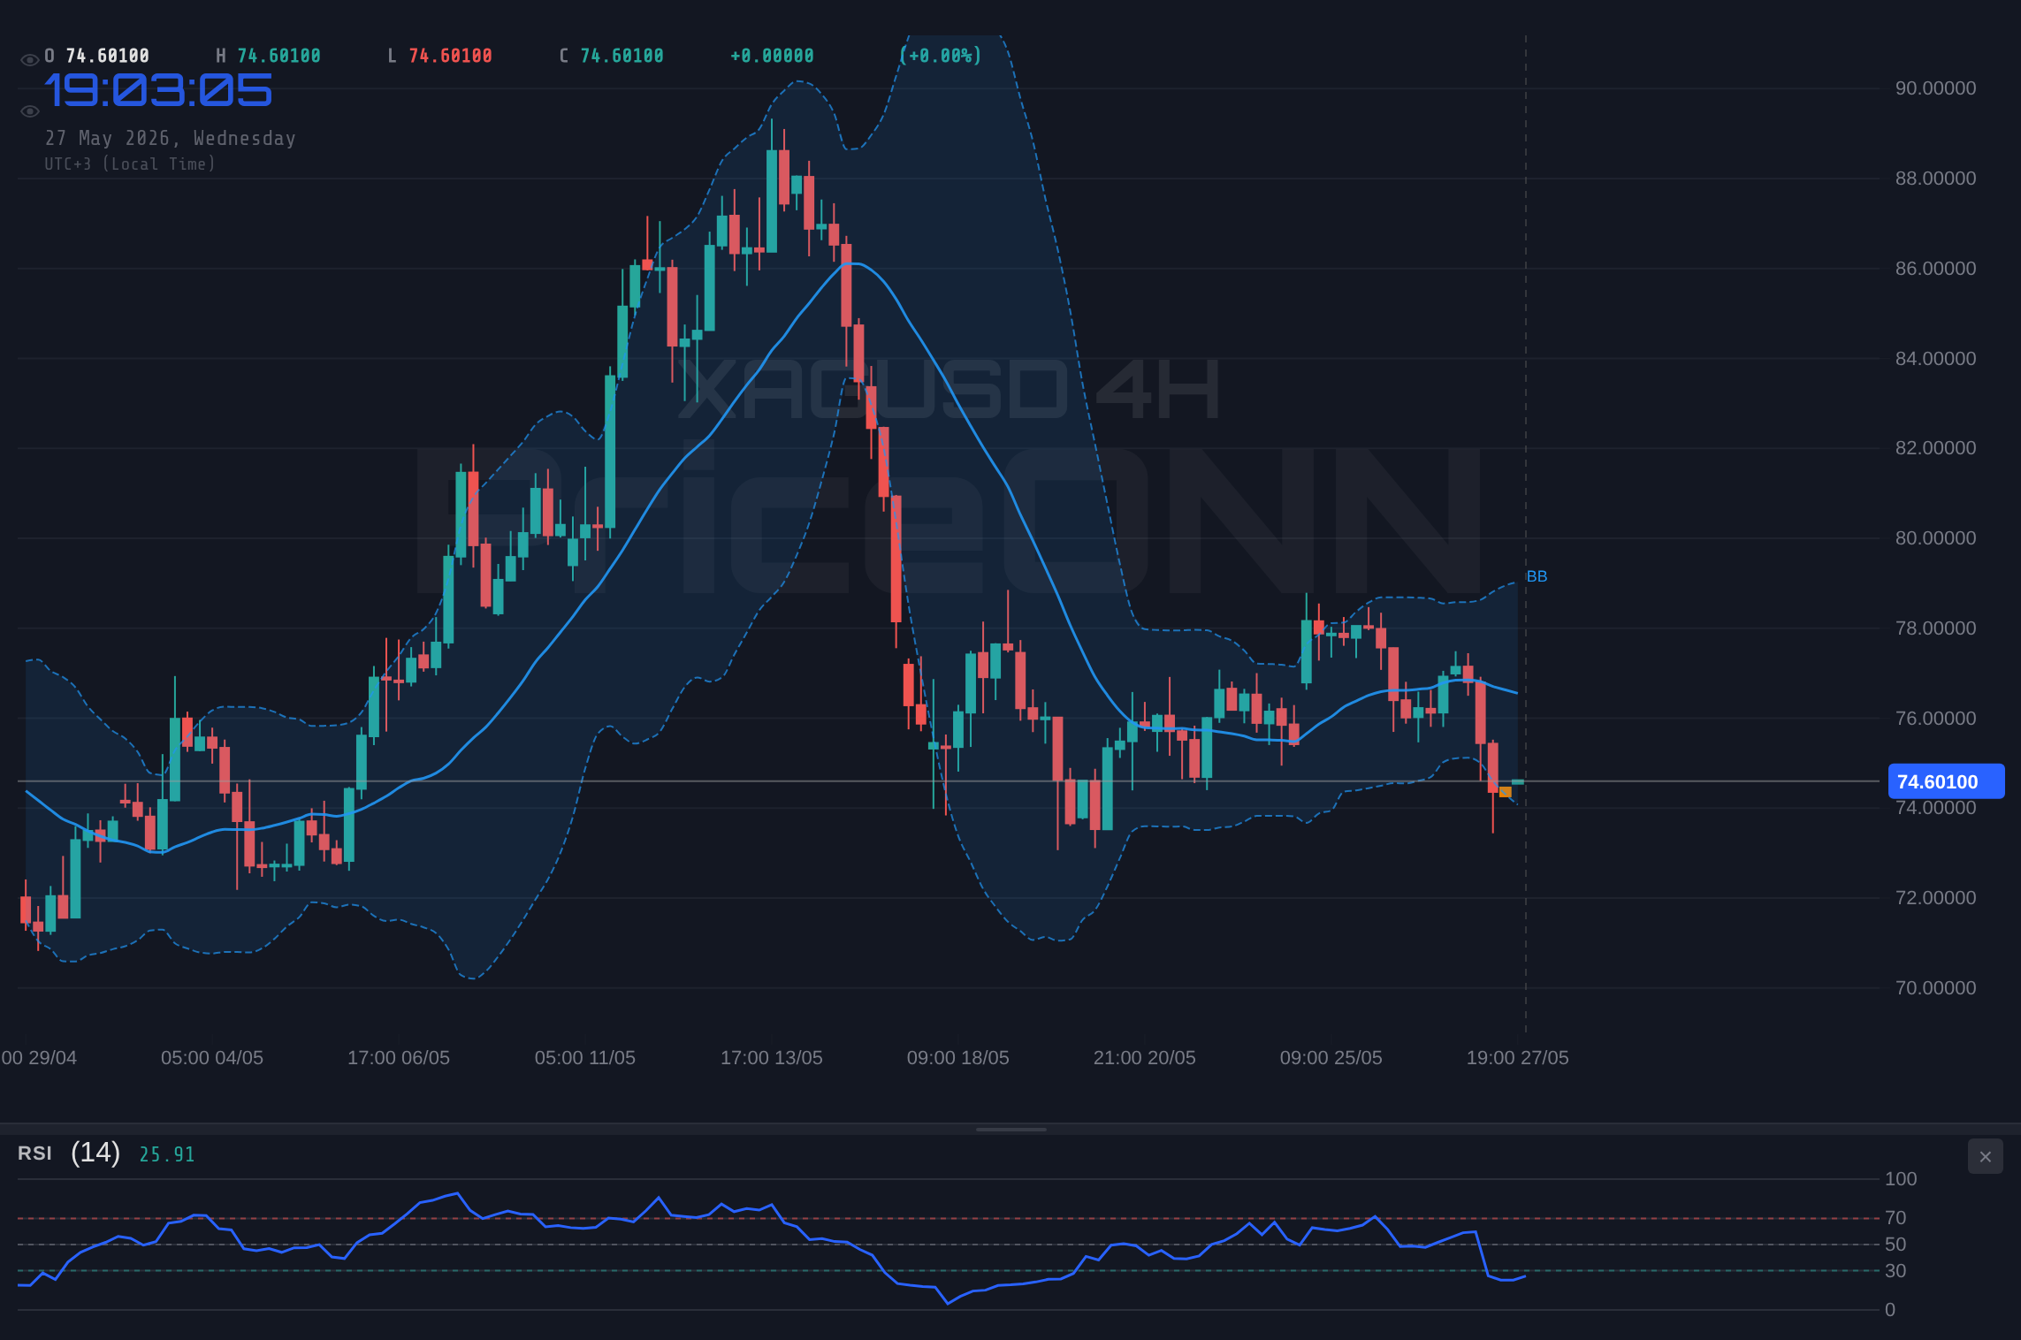Click the RSI 70 overbought level label
This screenshot has width=2021, height=1340.
pyautogui.click(x=1895, y=1218)
